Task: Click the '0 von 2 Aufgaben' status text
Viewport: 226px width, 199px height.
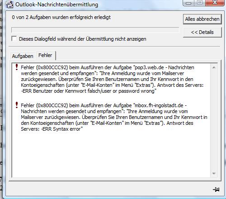Action: tap(61, 17)
